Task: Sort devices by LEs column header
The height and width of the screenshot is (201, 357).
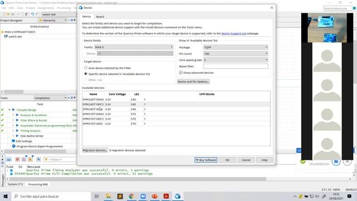Action: pyautogui.click(x=137, y=94)
